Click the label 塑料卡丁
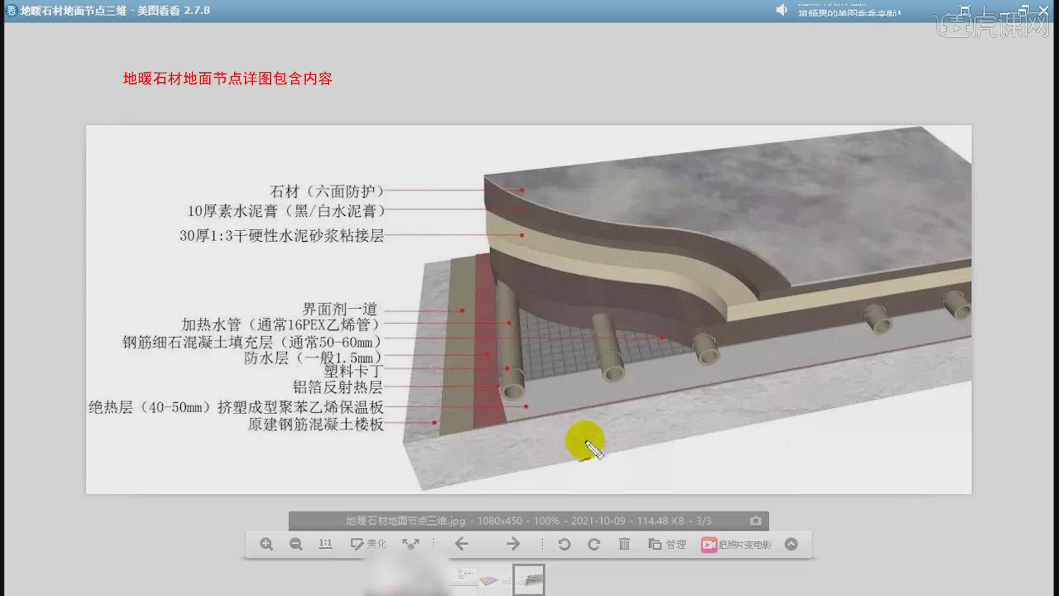The height and width of the screenshot is (596, 1060). pos(353,371)
